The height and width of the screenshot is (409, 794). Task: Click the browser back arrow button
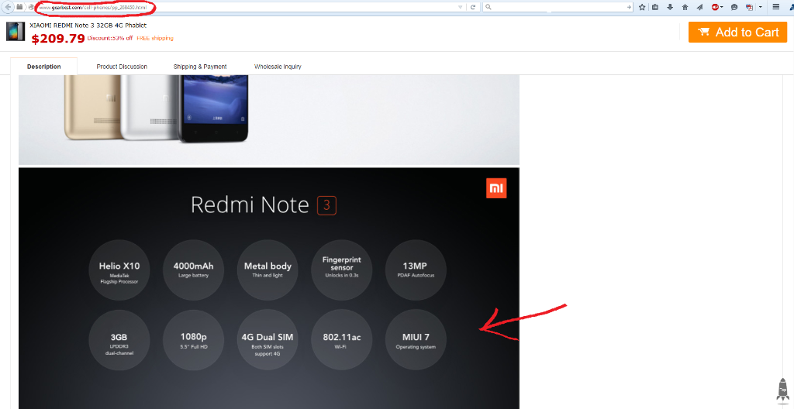click(x=8, y=7)
